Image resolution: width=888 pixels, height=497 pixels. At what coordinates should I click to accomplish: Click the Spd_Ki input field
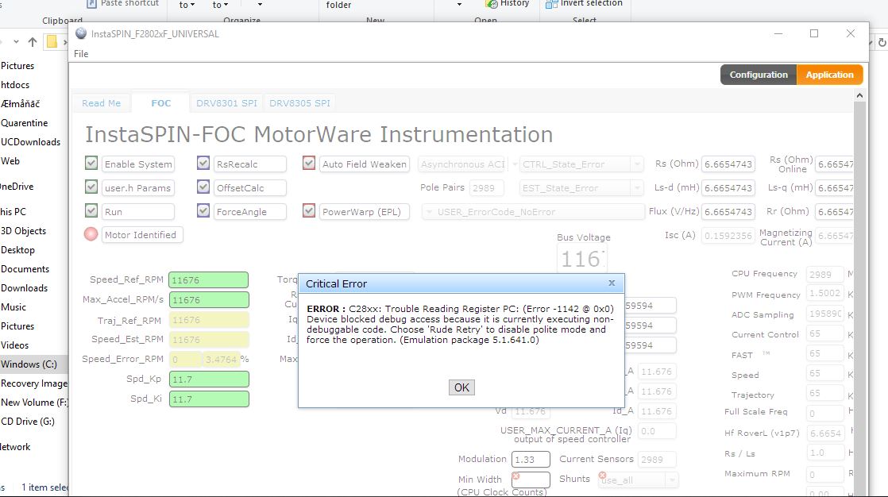click(x=208, y=399)
